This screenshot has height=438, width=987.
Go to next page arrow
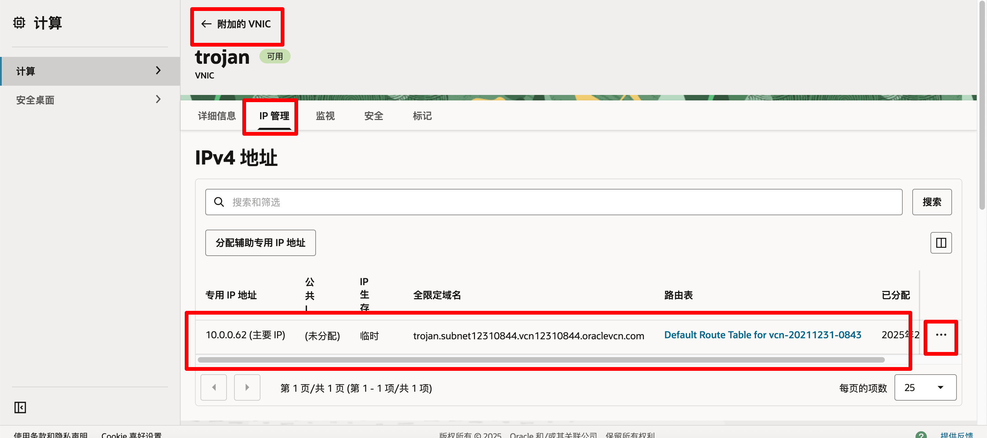(x=247, y=387)
